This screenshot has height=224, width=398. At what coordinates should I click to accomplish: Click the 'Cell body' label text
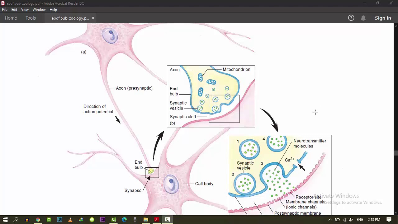click(204, 184)
